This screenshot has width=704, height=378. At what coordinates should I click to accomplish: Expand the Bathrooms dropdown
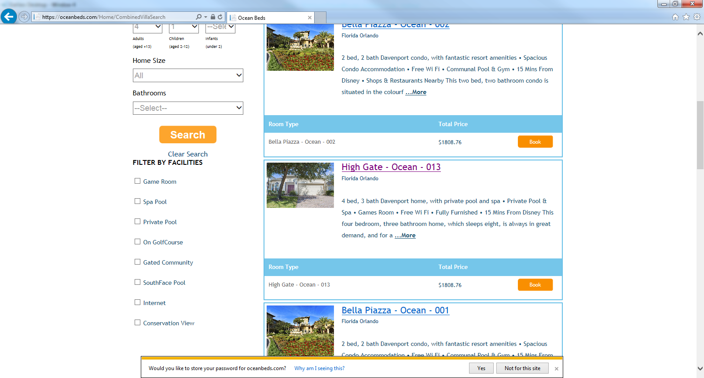[188, 108]
